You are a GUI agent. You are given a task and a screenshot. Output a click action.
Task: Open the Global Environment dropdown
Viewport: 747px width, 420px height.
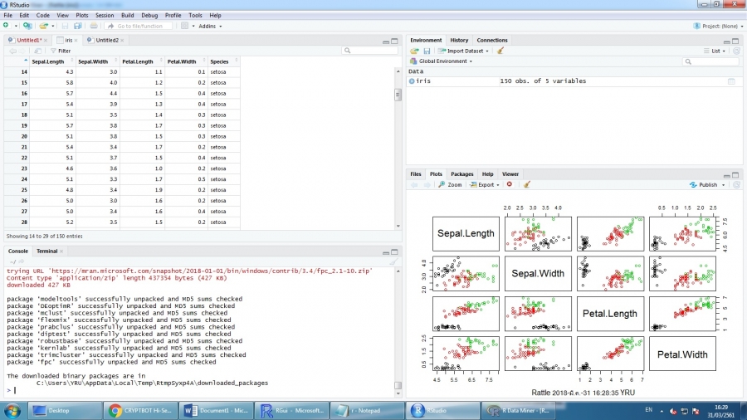click(x=442, y=61)
